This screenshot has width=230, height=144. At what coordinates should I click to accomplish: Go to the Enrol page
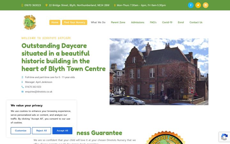(x=181, y=22)
